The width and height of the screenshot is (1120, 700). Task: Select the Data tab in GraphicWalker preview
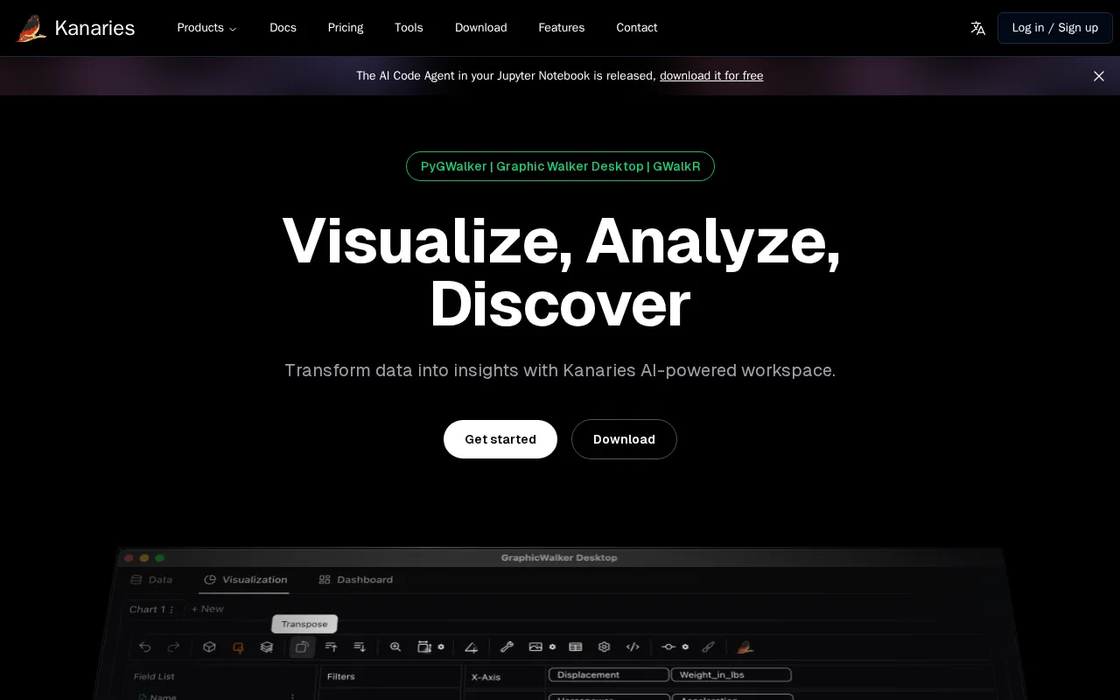(151, 579)
